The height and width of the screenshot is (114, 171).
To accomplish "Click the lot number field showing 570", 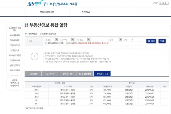I will coord(127,40).
